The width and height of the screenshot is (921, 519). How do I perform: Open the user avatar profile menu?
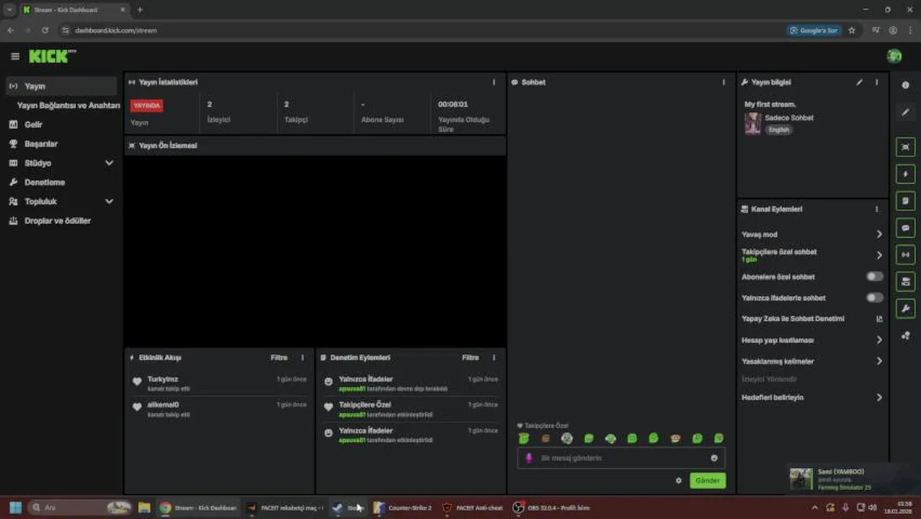894,56
